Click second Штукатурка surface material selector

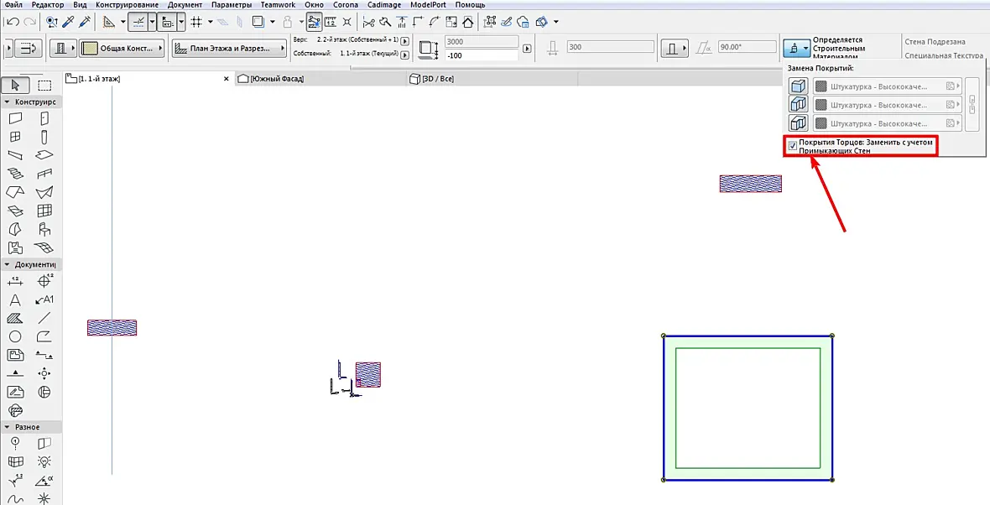(x=888, y=105)
